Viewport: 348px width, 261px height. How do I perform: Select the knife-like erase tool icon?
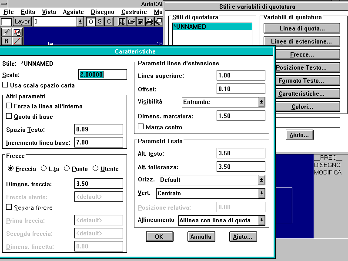pyautogui.click(x=7, y=32)
